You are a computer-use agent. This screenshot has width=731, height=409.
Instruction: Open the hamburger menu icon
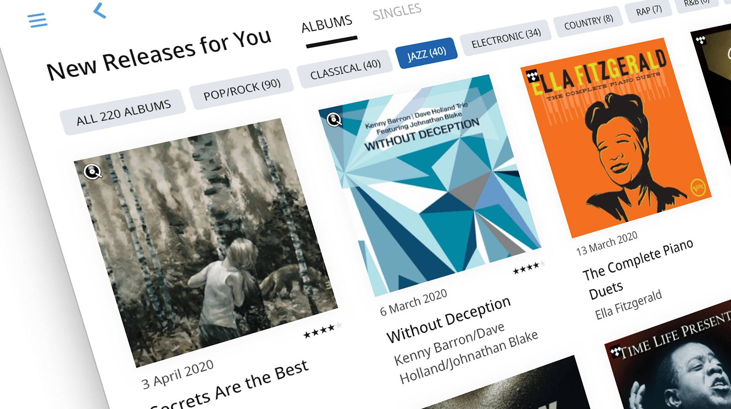point(37,20)
